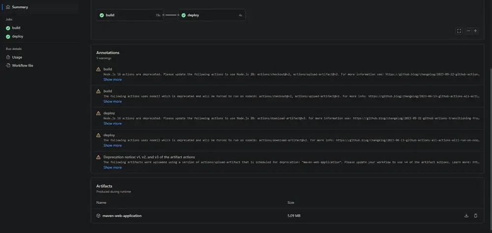Zoom in on the workflow graph

[475, 31]
